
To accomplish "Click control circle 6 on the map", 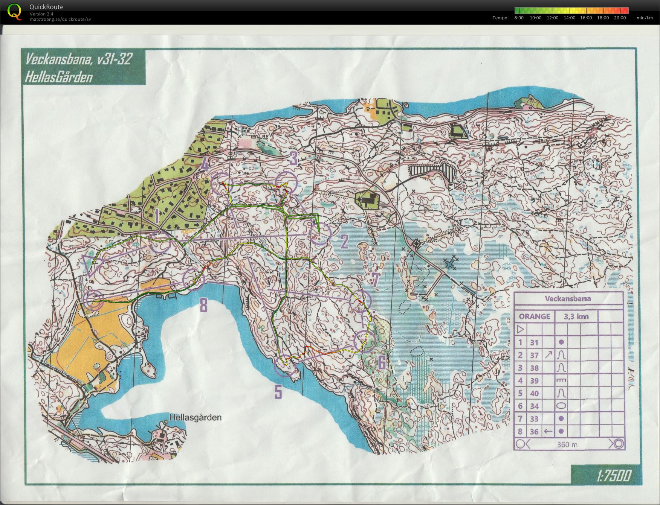I will 365,341.
